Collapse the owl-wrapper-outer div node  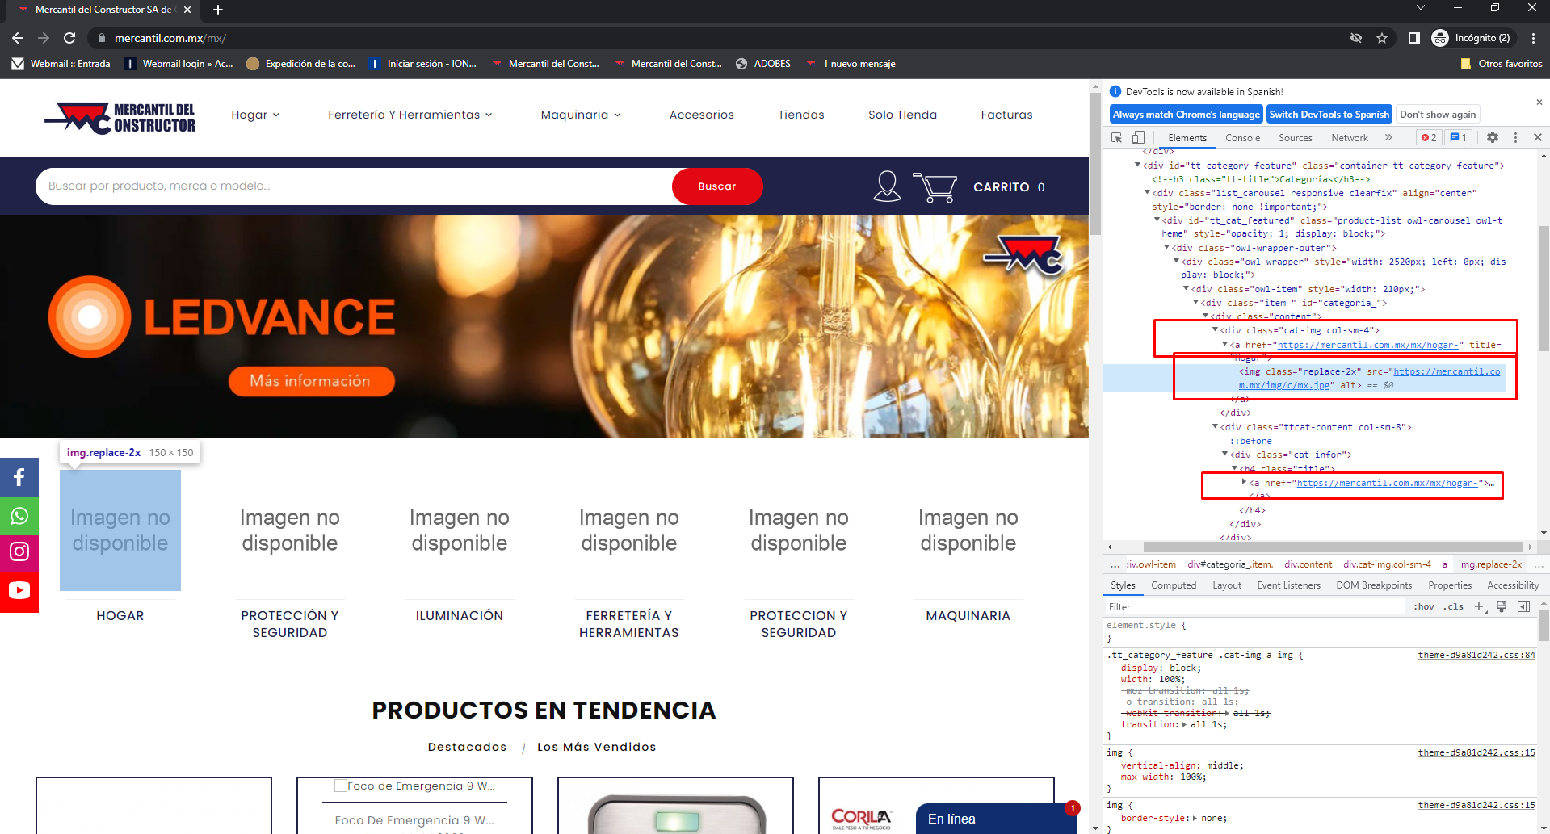pyautogui.click(x=1167, y=248)
